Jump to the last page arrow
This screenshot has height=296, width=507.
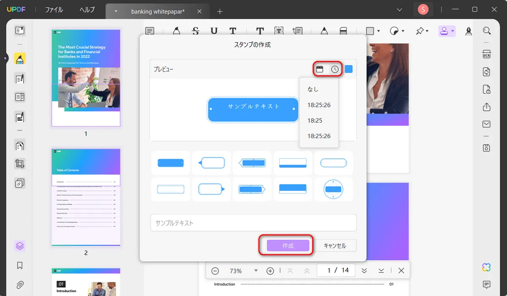pos(381,271)
